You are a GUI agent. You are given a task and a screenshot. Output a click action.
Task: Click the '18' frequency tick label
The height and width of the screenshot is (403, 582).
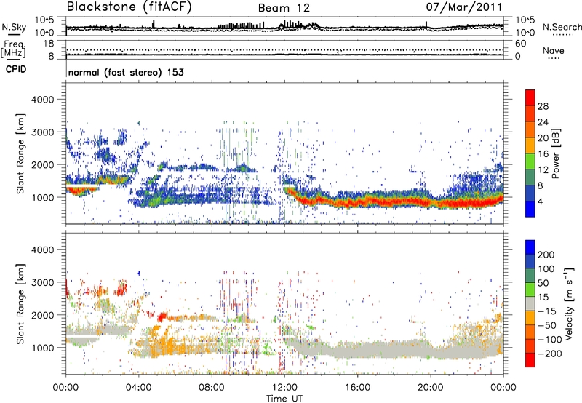pyautogui.click(x=49, y=44)
